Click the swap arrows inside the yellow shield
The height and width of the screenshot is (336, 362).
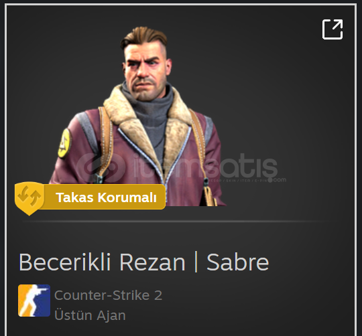pos(29,196)
